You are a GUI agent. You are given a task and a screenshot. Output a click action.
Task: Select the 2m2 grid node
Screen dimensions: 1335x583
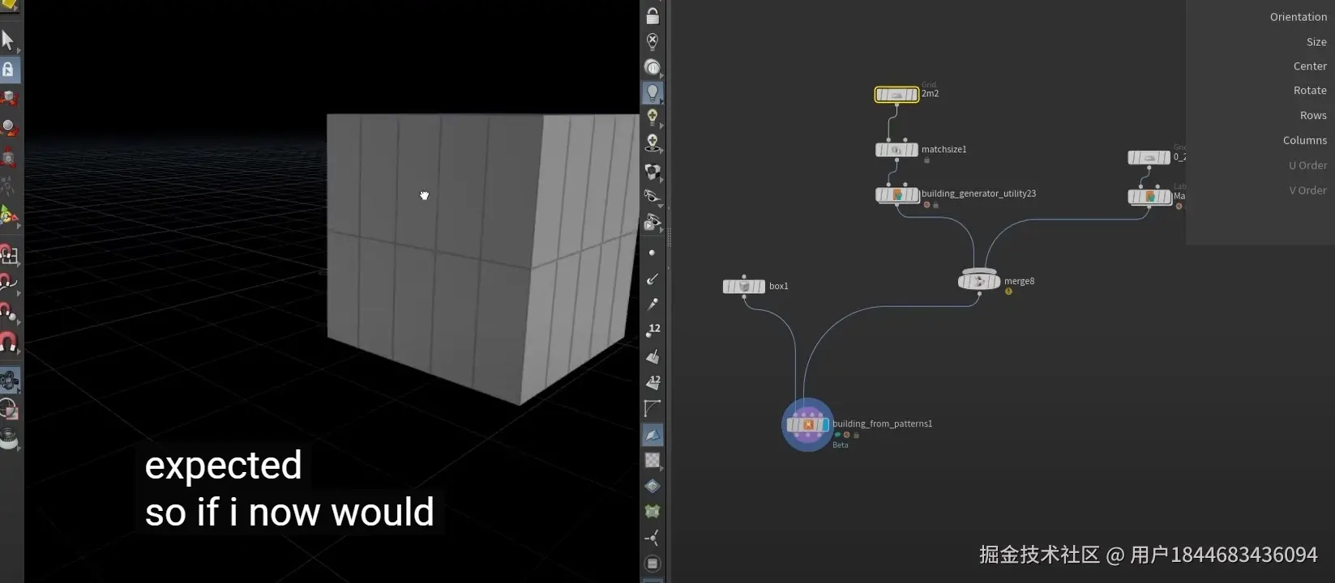click(x=896, y=95)
